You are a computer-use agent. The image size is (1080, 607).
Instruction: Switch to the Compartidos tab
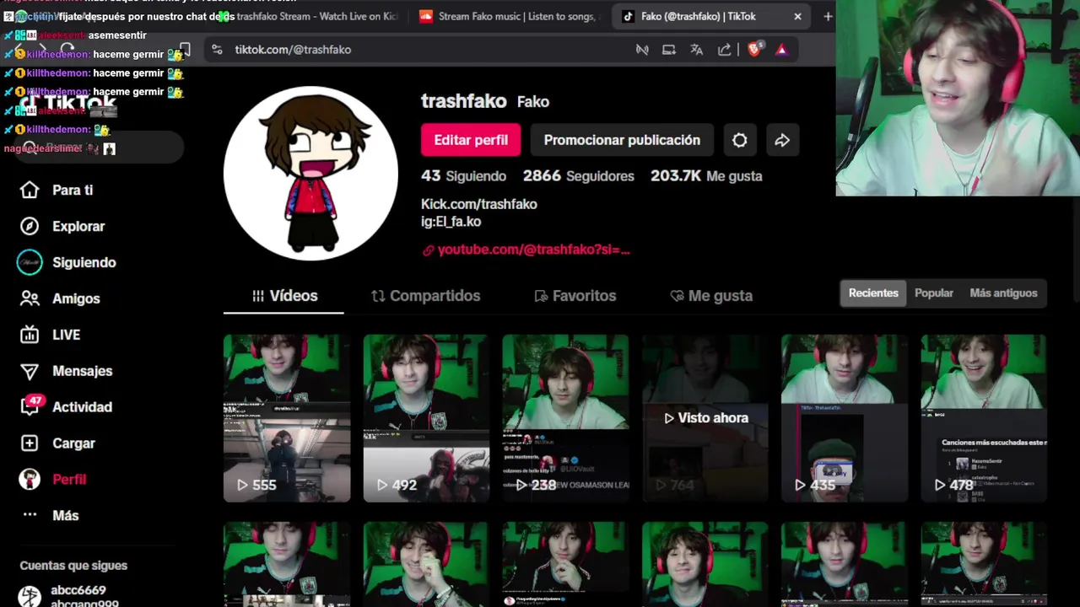pyautogui.click(x=425, y=296)
